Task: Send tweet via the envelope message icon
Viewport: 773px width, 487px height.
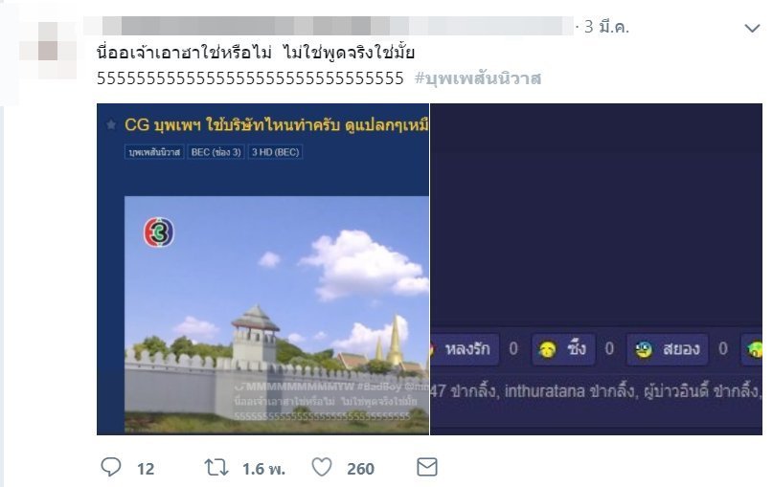Action: pos(427,467)
